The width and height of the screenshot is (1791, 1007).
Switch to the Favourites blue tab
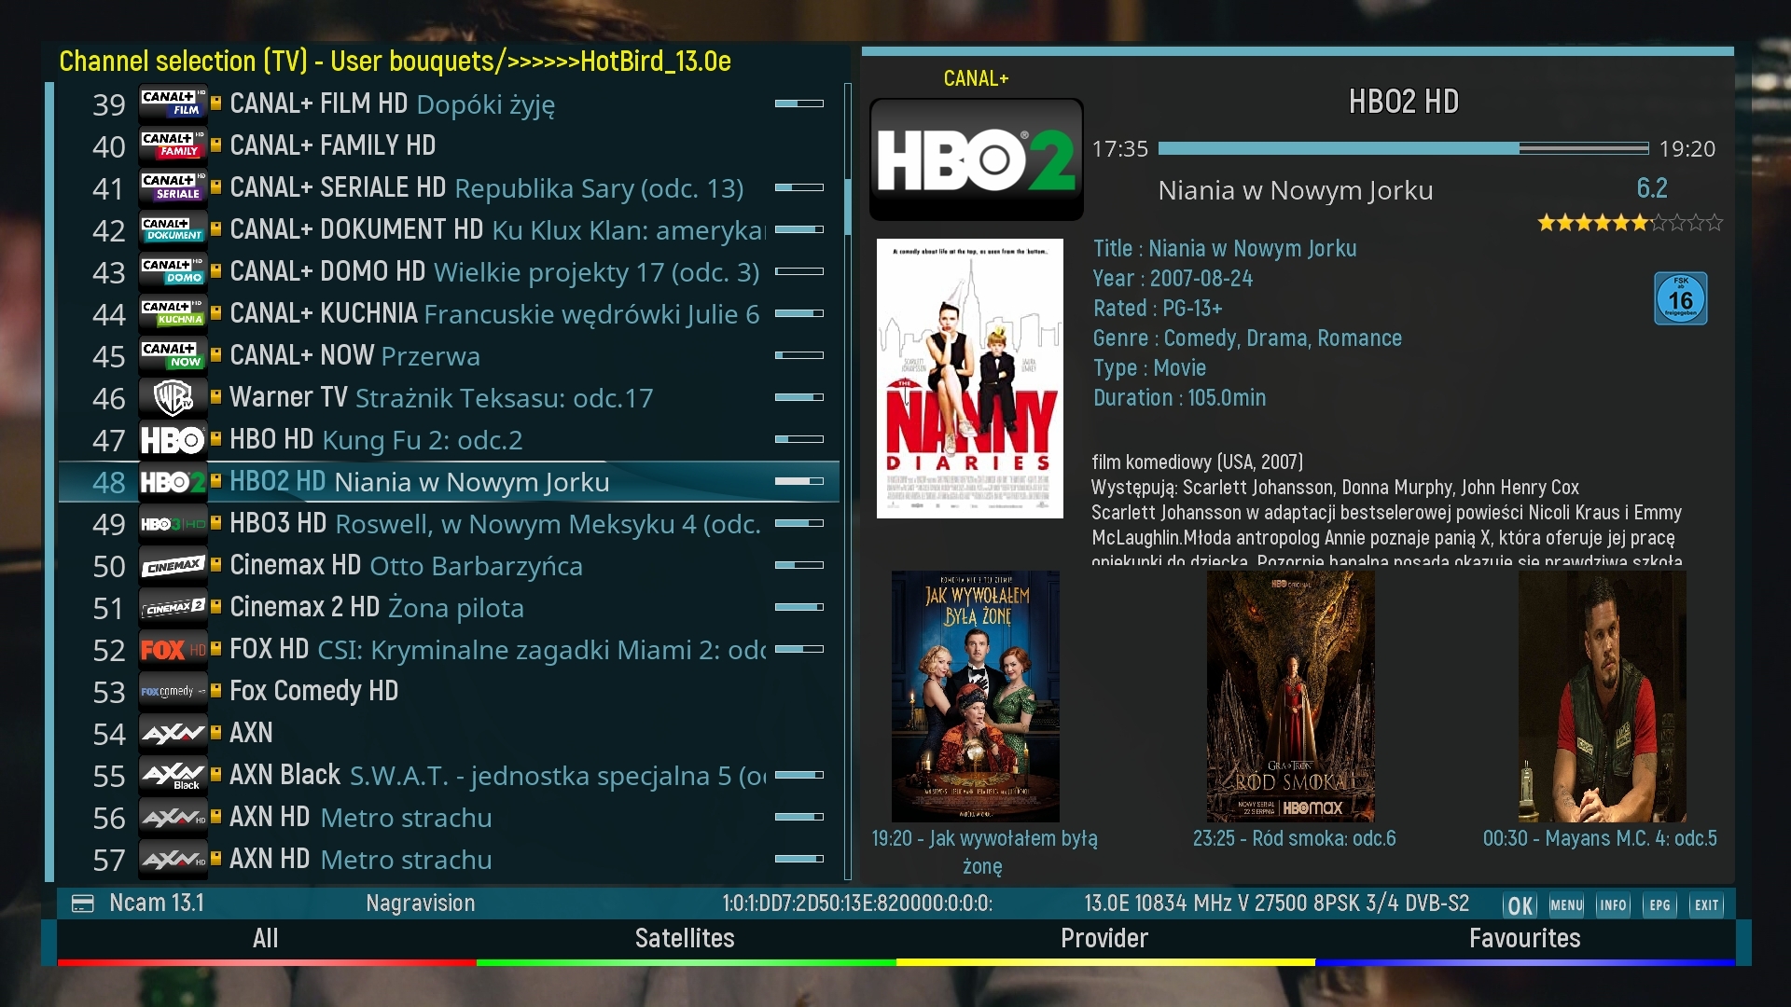pyautogui.click(x=1524, y=941)
